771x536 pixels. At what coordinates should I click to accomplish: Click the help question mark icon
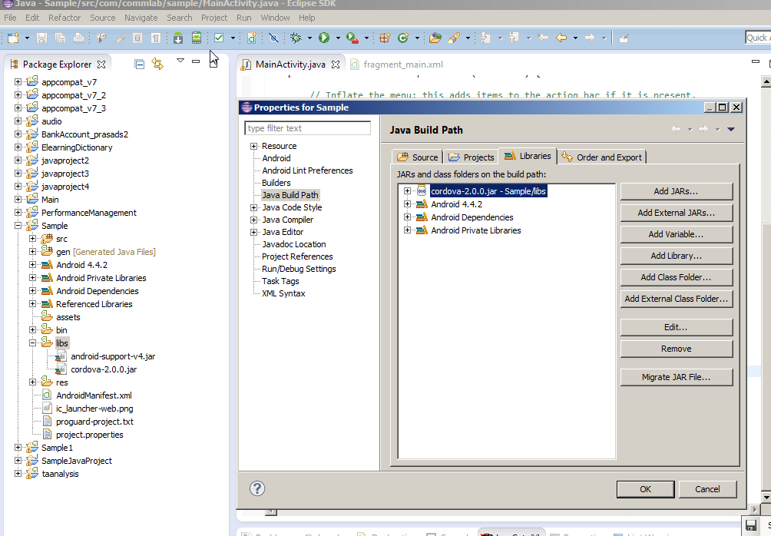coord(257,489)
